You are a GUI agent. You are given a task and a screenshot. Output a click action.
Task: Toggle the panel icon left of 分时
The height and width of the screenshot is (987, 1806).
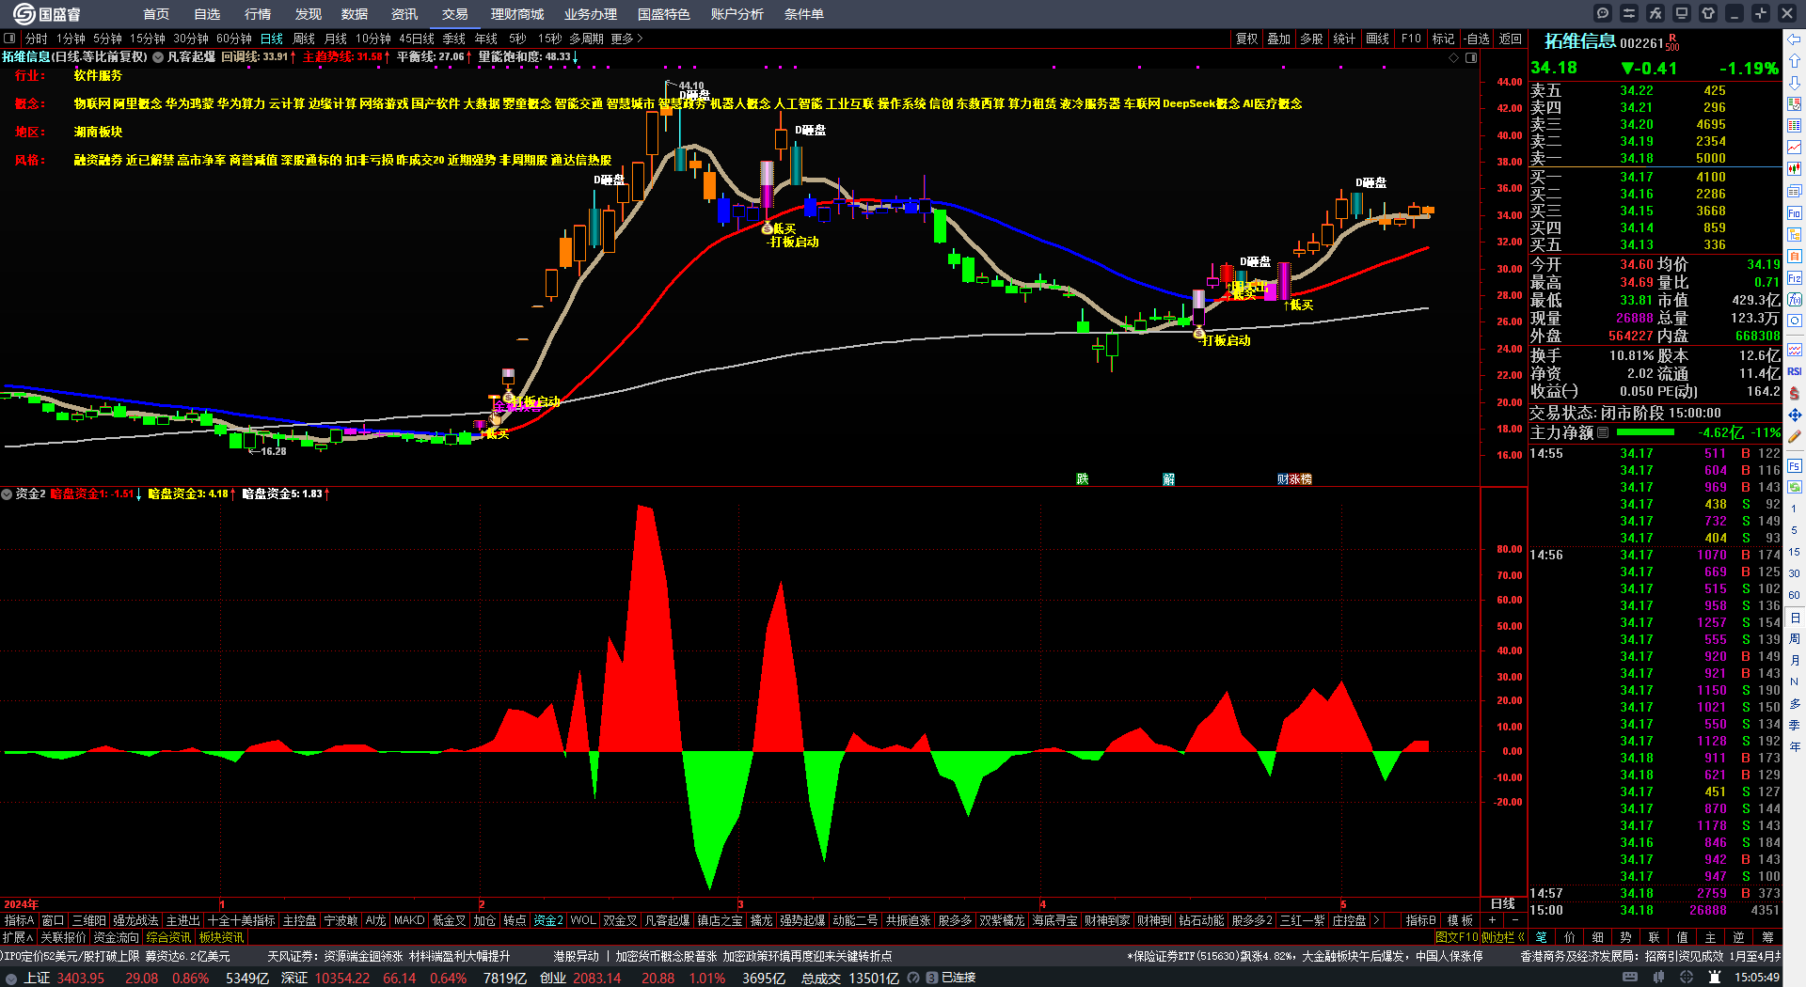(x=9, y=39)
